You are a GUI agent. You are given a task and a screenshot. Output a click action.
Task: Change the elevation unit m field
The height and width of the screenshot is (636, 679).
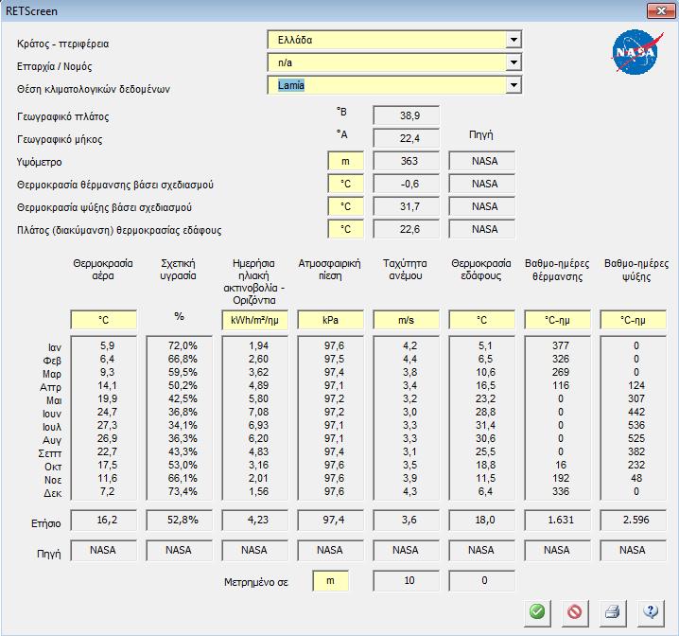(x=345, y=161)
